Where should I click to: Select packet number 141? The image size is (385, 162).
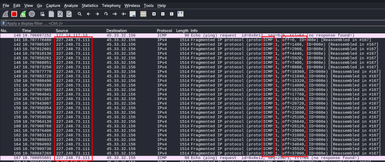pyautogui.click(x=17, y=40)
